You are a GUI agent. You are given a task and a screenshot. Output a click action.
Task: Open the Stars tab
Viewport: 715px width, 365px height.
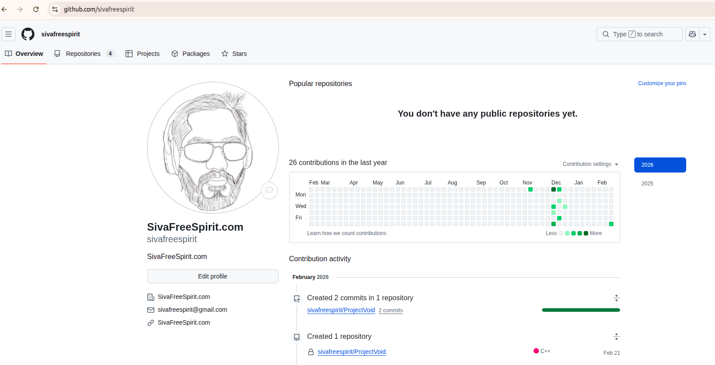click(234, 54)
